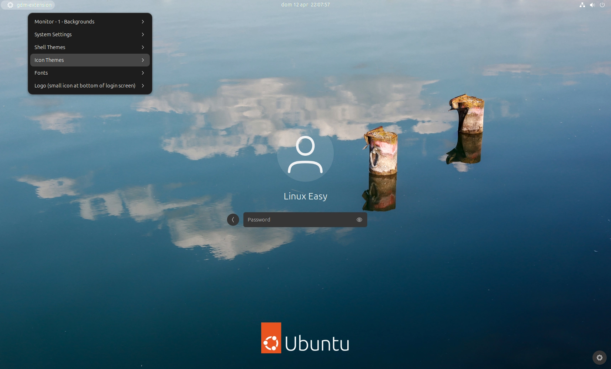
Task: Select the Icon Themes menu entry
Action: pos(49,60)
